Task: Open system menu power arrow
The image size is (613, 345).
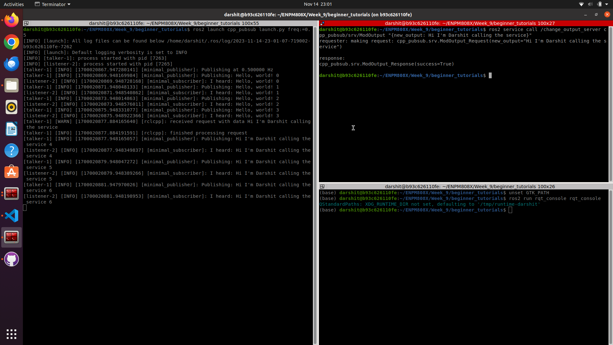Action: [607, 4]
